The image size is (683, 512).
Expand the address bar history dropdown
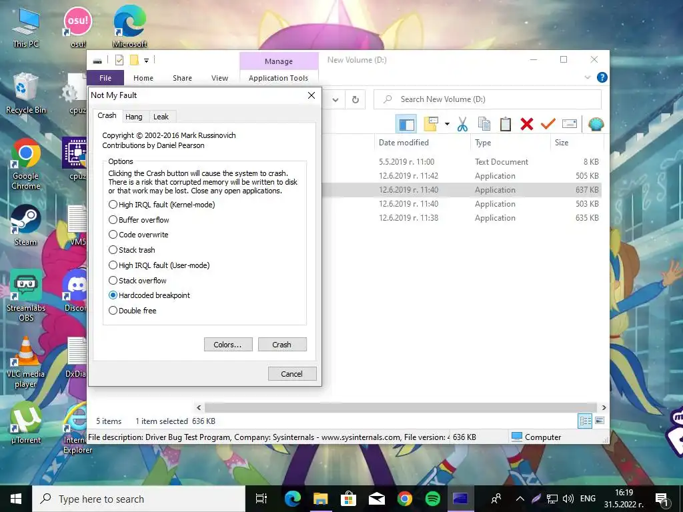pyautogui.click(x=335, y=100)
